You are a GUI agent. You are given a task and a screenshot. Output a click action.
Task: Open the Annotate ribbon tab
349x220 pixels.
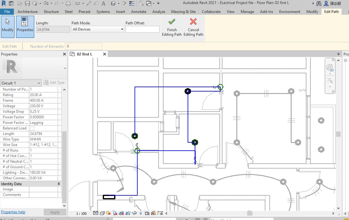[139, 12]
